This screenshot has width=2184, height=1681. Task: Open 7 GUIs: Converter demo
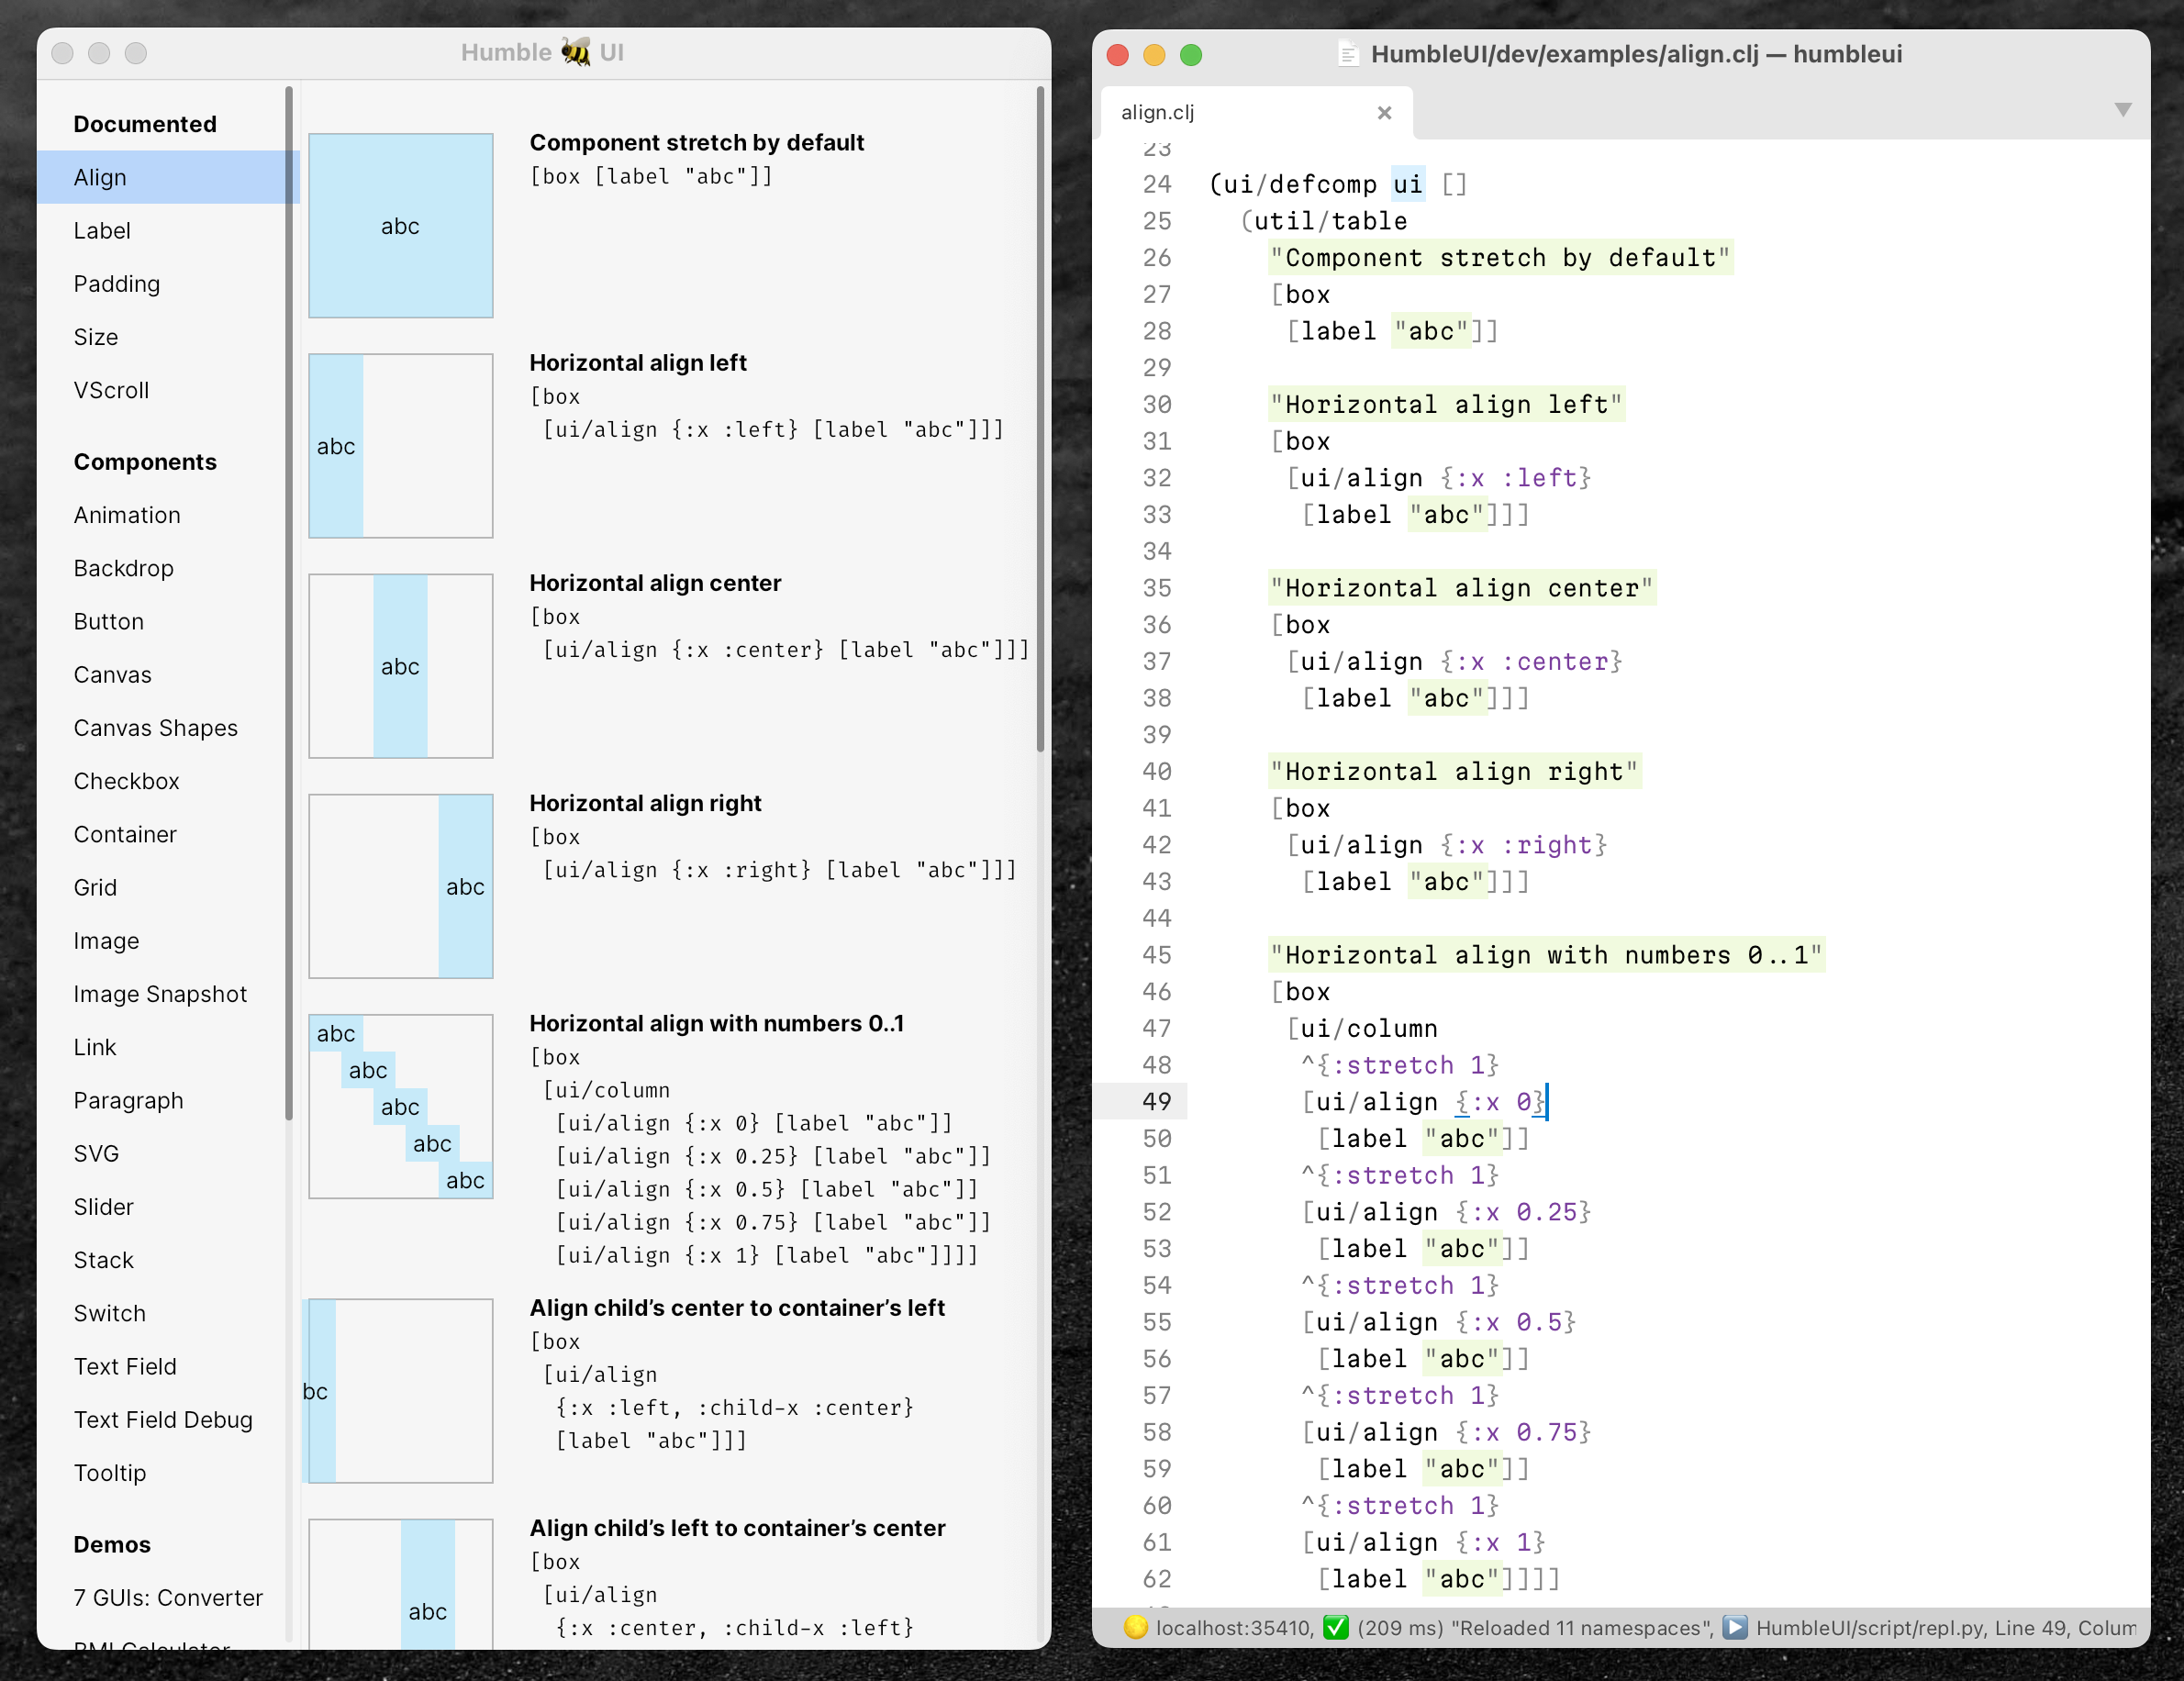[168, 1597]
